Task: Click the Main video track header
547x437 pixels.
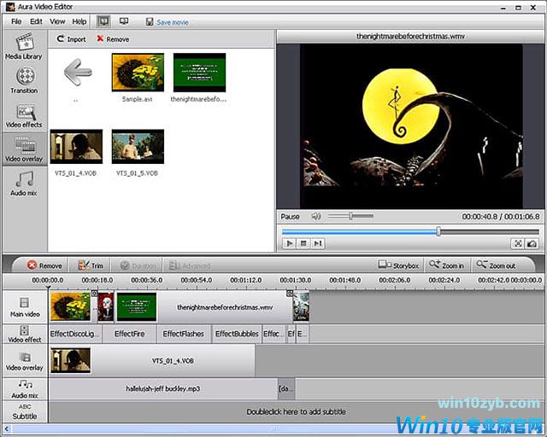Action: [x=25, y=307]
